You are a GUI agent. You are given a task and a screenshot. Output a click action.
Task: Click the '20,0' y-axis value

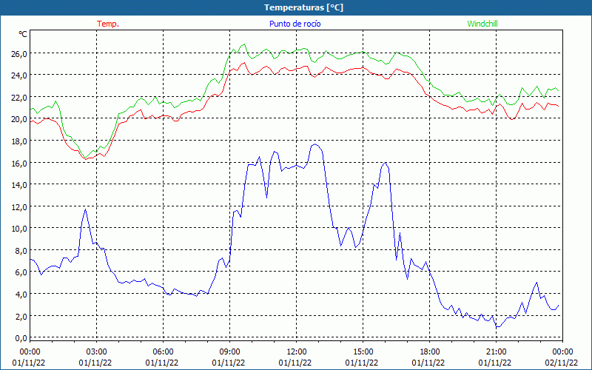[x=19, y=119]
